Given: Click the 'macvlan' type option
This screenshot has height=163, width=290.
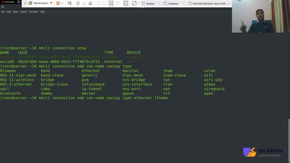Looking at the screenshot, I should [130, 71].
